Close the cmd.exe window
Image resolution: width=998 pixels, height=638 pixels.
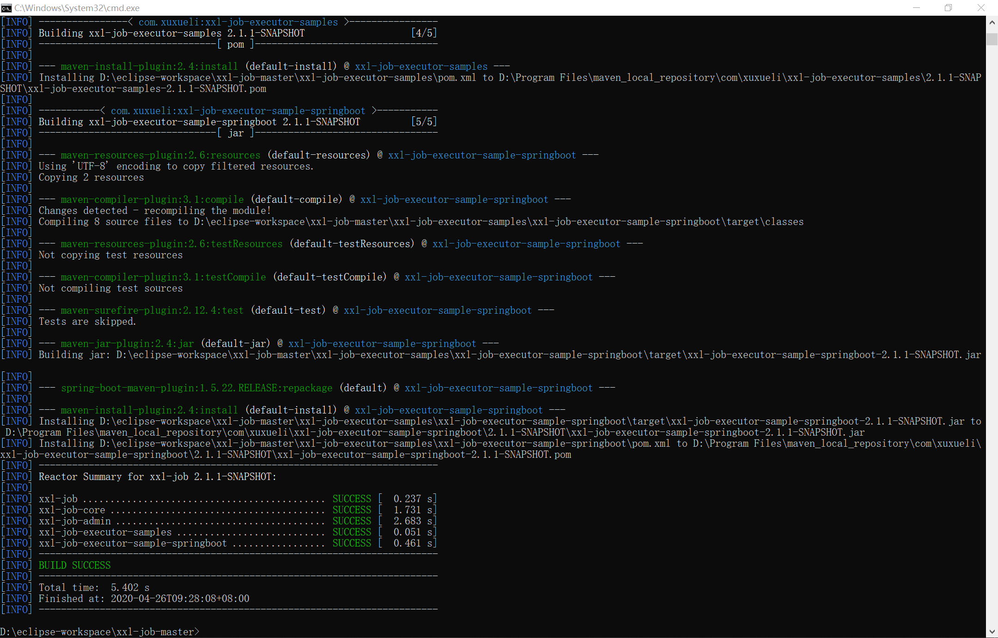tap(981, 8)
